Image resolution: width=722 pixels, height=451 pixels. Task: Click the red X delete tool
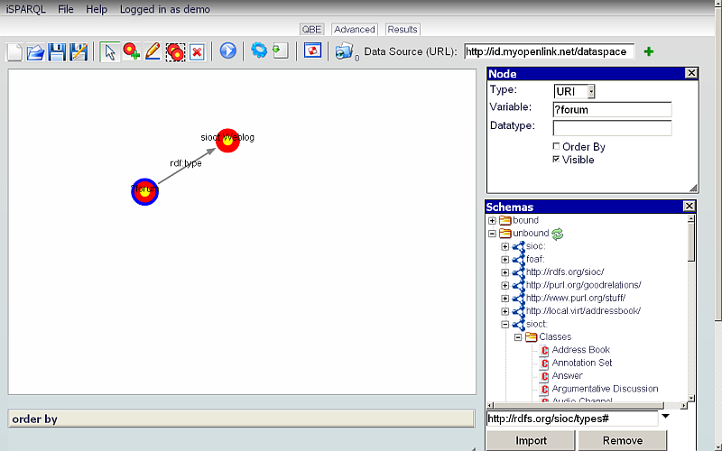(x=197, y=51)
